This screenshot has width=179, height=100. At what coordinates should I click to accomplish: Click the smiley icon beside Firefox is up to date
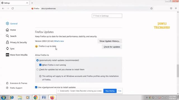coord(36,46)
